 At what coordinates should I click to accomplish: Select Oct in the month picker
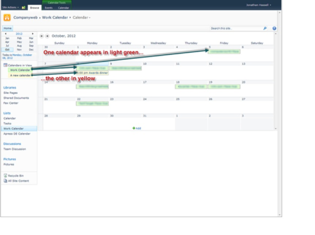pyautogui.click(x=7, y=49)
